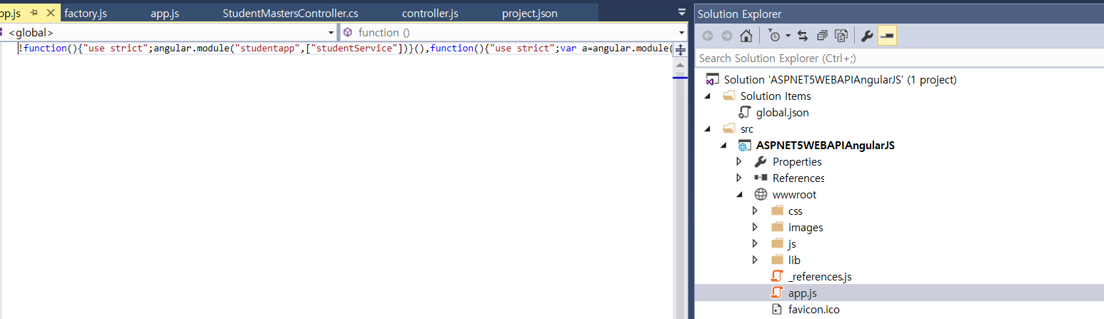Click Search Solution Explorer field

click(x=899, y=58)
